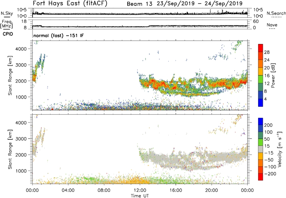Viewport: 286px width, 198px height.
Task: Click the red -200 velocity colorbar segment
Action: (261, 177)
